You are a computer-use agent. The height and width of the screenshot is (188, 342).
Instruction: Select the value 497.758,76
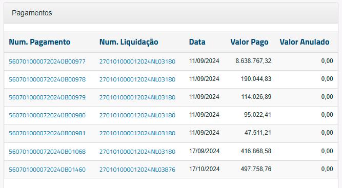[256, 169]
